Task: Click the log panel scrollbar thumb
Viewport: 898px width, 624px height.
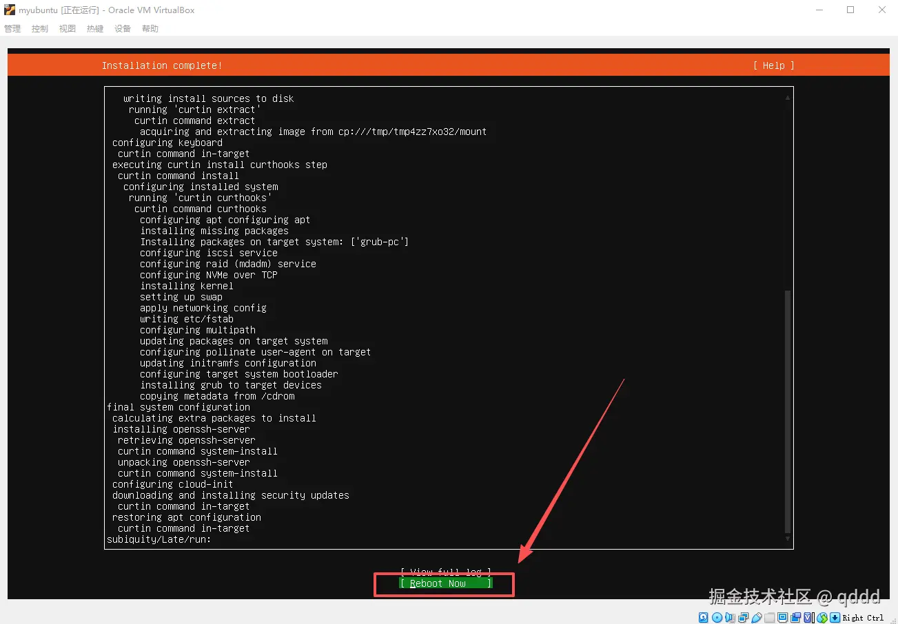Action: point(788,411)
